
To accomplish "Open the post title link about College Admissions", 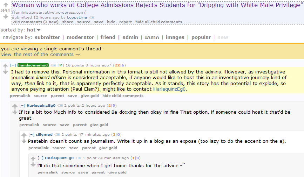I will coord(157,5).
